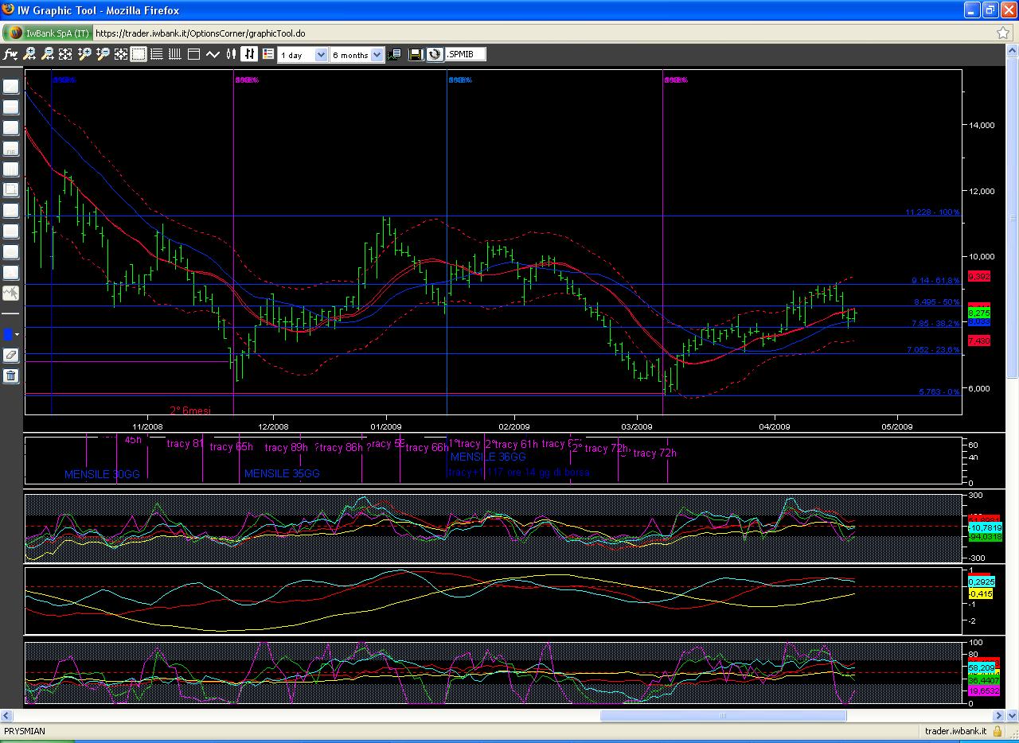Select the chart pointer cursor tool
Screen dimensions: 1019x743
point(11,293)
